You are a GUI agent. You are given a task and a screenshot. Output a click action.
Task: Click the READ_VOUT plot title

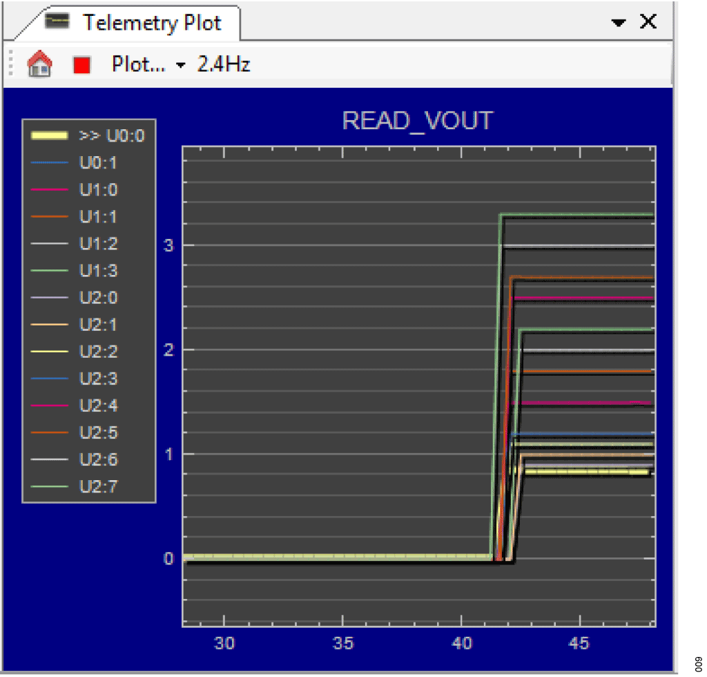pyautogui.click(x=418, y=121)
